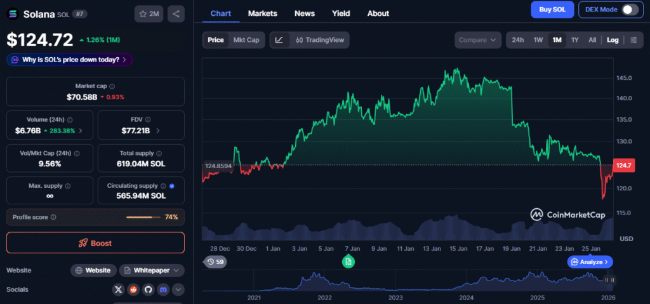
Task: Switch to the Markets tab
Action: (262, 13)
